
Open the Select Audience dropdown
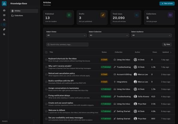151,35
